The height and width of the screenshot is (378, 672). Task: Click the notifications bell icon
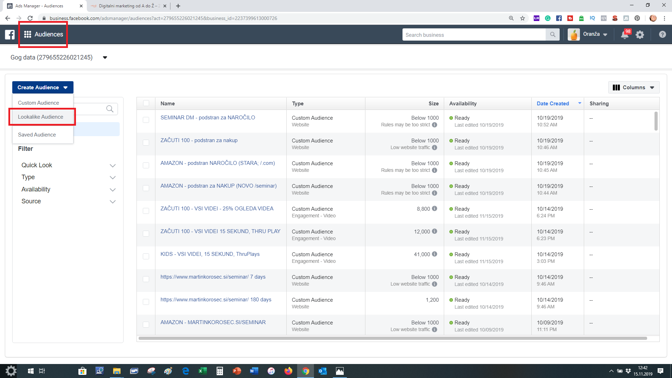[x=624, y=35]
